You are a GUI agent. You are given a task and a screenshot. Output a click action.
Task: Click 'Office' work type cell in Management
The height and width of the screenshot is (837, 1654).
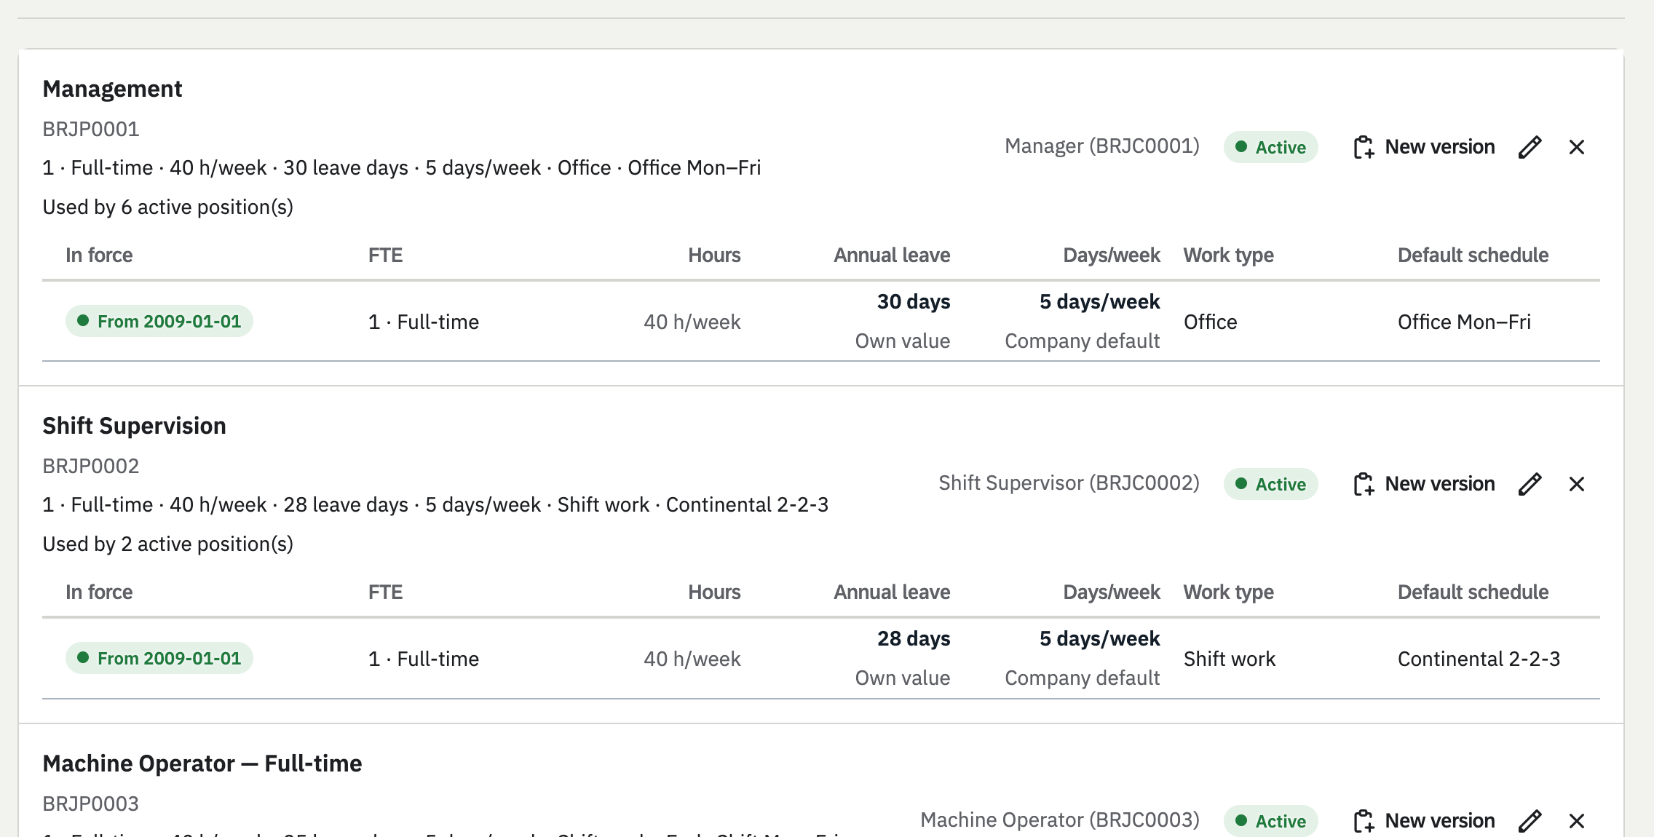tap(1210, 322)
